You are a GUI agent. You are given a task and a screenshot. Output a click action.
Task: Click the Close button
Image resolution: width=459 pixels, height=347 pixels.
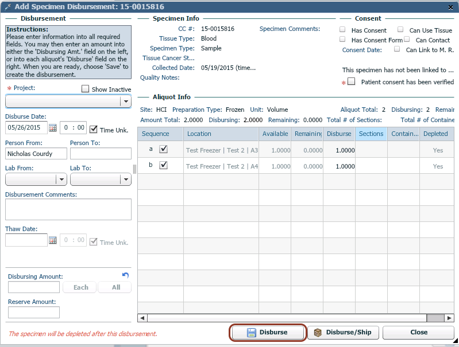click(418, 333)
